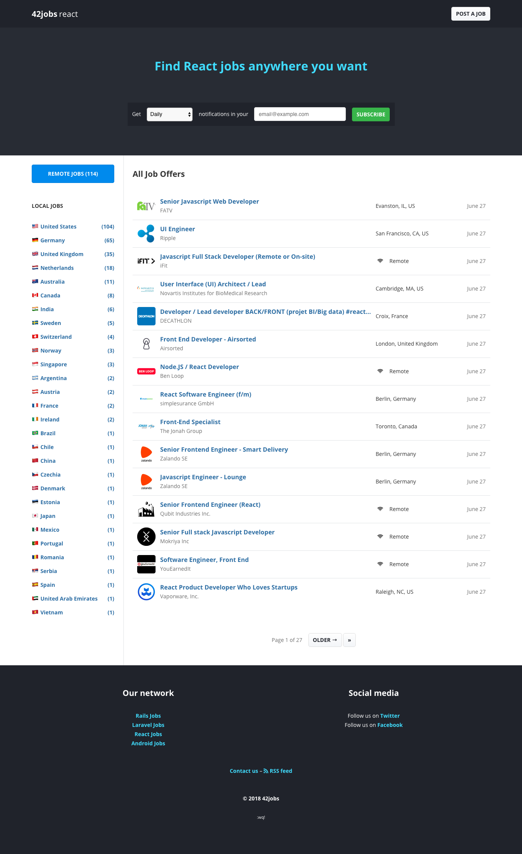Click the Airsorted company logo
The width and height of the screenshot is (522, 854).
coord(146,344)
